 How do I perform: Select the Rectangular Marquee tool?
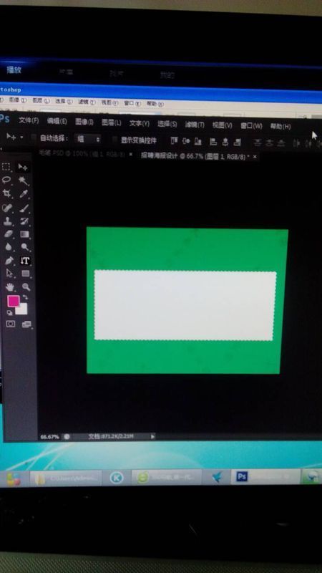[6, 167]
